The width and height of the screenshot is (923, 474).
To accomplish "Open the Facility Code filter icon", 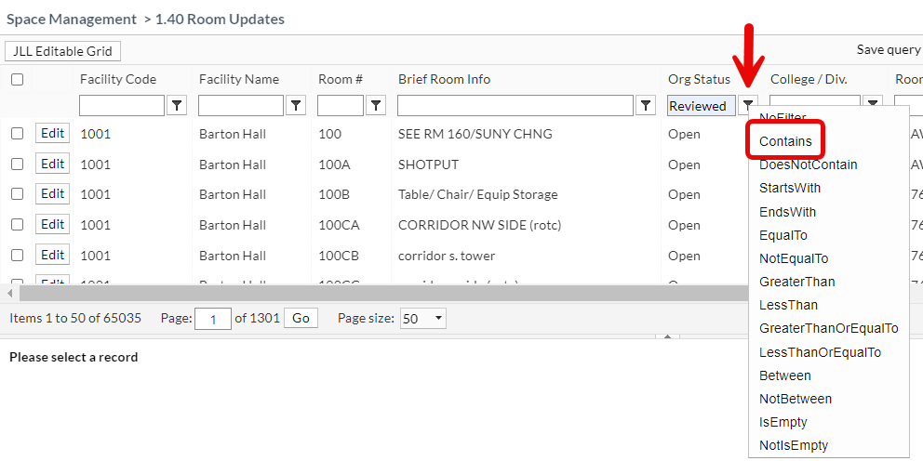I will point(177,106).
